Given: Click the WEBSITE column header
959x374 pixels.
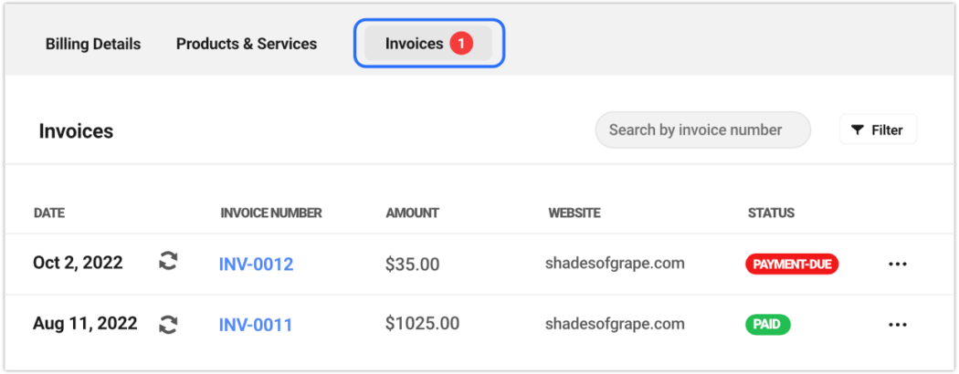Looking at the screenshot, I should [x=574, y=213].
